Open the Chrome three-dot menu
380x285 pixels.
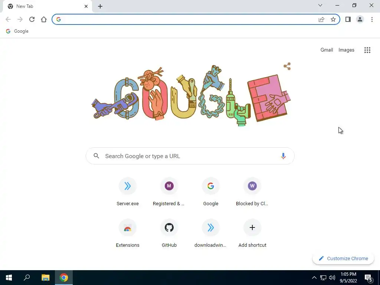(372, 19)
